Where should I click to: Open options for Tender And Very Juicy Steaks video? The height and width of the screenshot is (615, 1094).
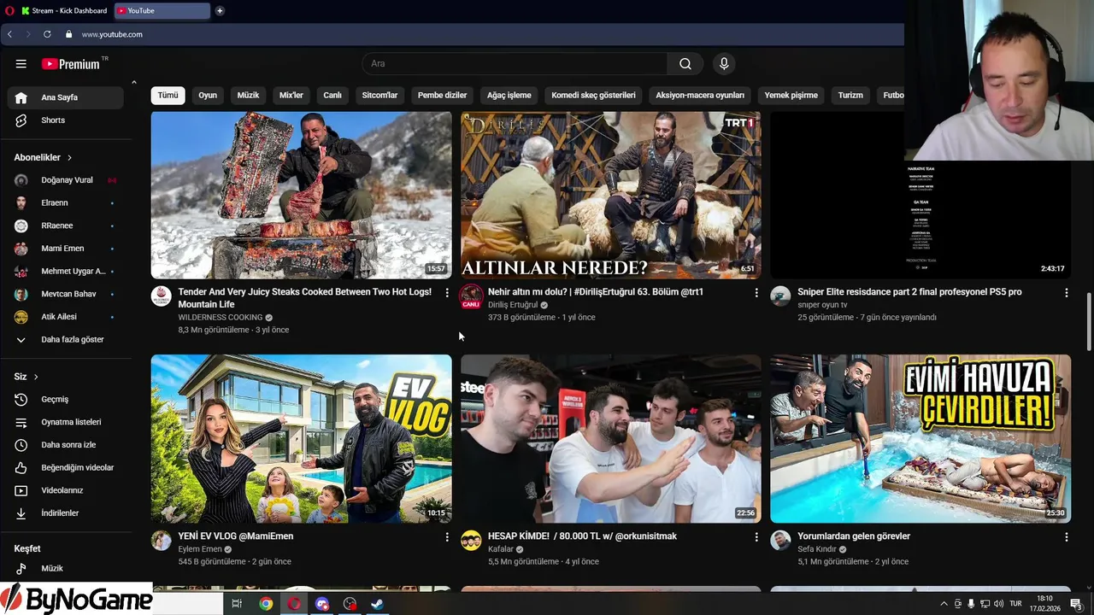point(446,293)
